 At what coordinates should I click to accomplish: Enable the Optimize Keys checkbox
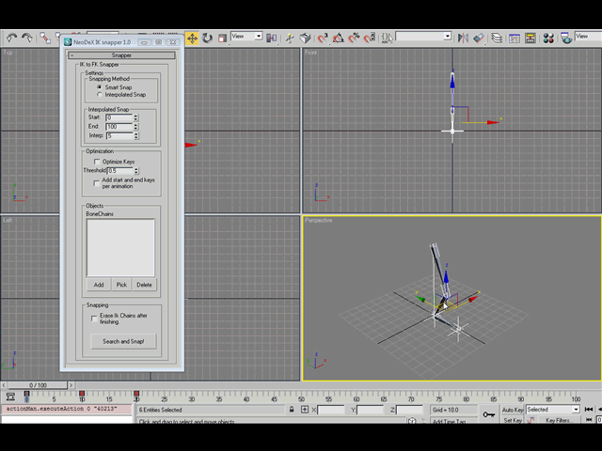pos(97,162)
